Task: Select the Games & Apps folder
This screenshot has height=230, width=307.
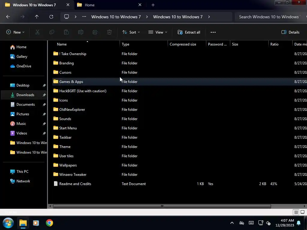Action: 71,82
